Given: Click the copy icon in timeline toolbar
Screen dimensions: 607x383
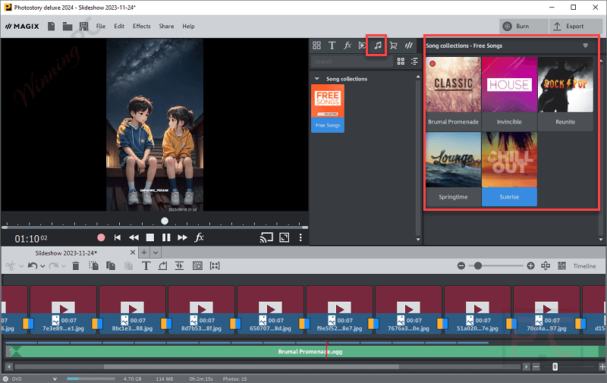Looking at the screenshot, I should pos(111,265).
